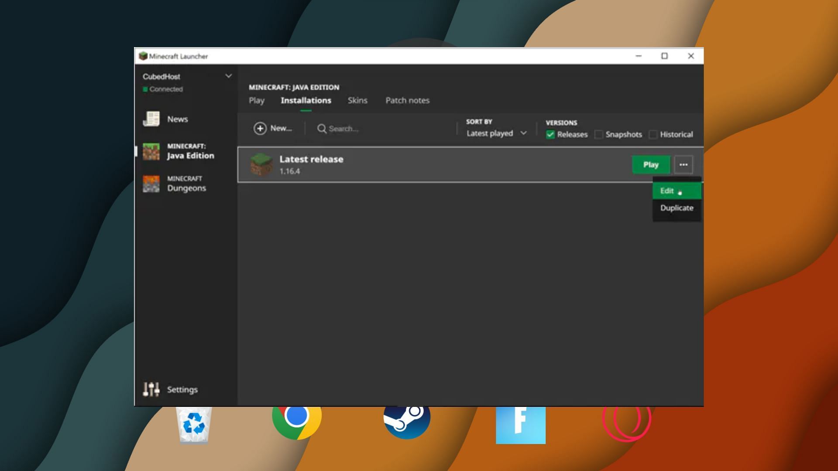The height and width of the screenshot is (471, 838).
Task: Uncheck the Releases checkbox
Action: [x=550, y=134]
